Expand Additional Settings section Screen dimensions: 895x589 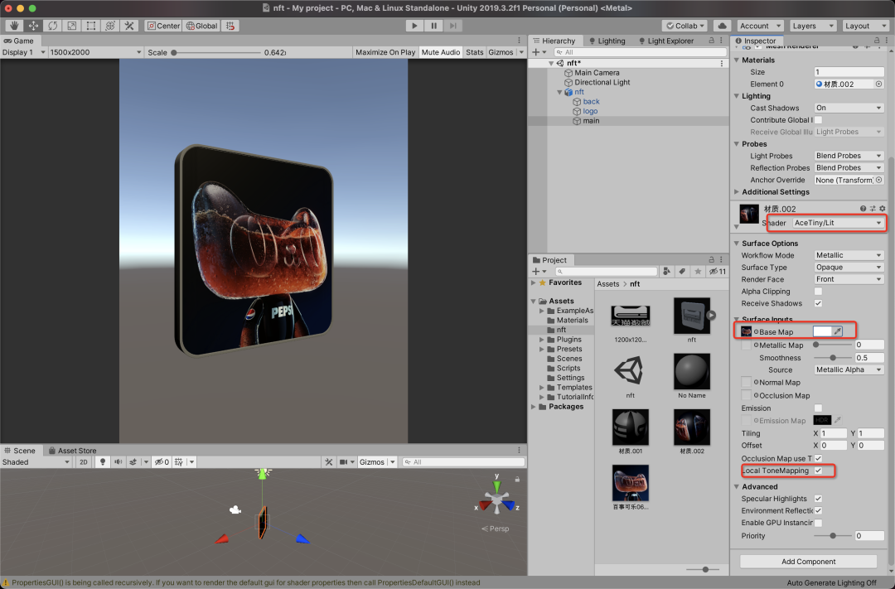[x=737, y=191]
